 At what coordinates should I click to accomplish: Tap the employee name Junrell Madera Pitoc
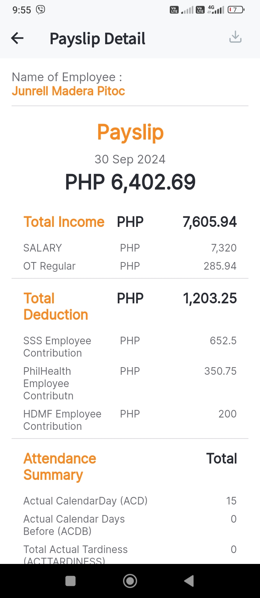[68, 91]
